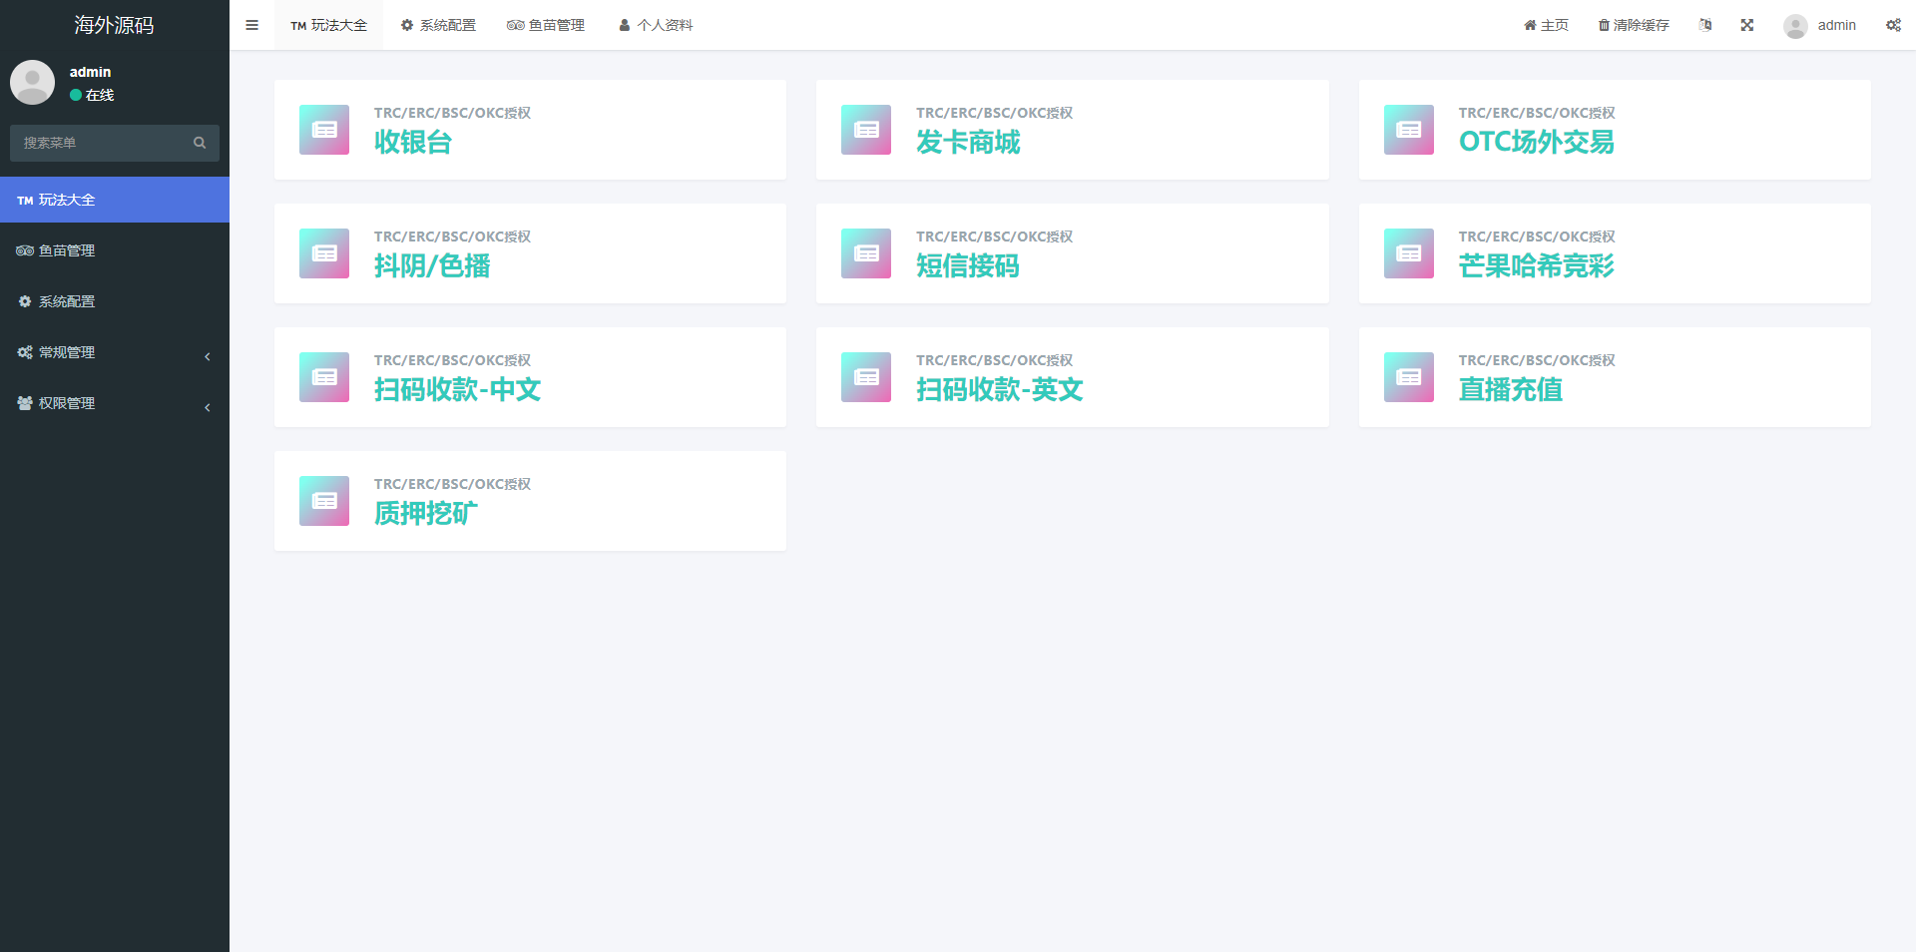Click the language translate icon in header
This screenshot has height=952, width=1916.
[x=1705, y=25]
